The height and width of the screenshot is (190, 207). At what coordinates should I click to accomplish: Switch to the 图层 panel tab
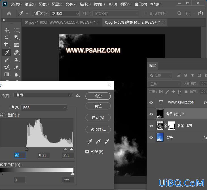pos(153,65)
